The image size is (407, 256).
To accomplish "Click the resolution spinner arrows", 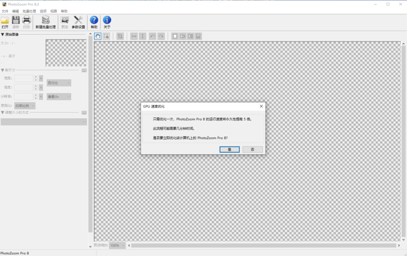I will tap(36, 96).
